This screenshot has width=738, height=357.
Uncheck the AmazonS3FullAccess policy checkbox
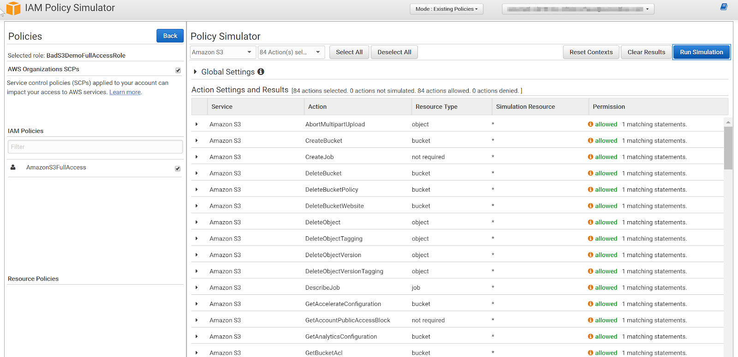click(178, 169)
